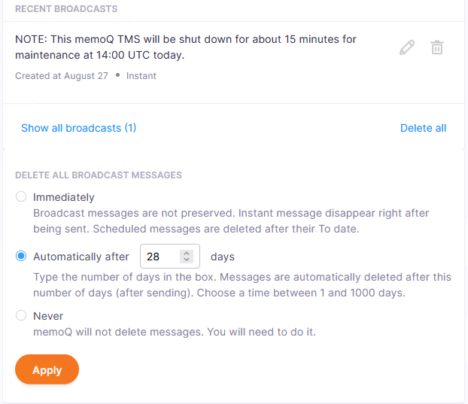Click the Delete All Broadcast Messages heading
This screenshot has height=404, width=468.
pyautogui.click(x=99, y=175)
